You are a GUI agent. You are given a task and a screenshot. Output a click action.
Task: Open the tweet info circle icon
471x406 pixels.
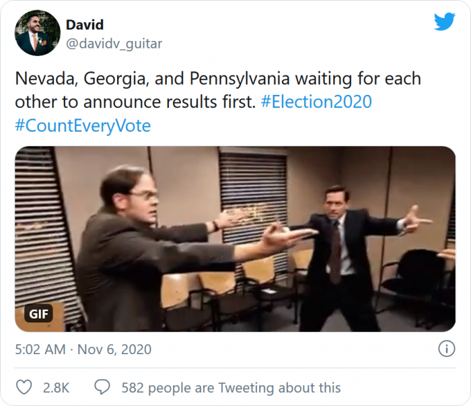tap(445, 349)
